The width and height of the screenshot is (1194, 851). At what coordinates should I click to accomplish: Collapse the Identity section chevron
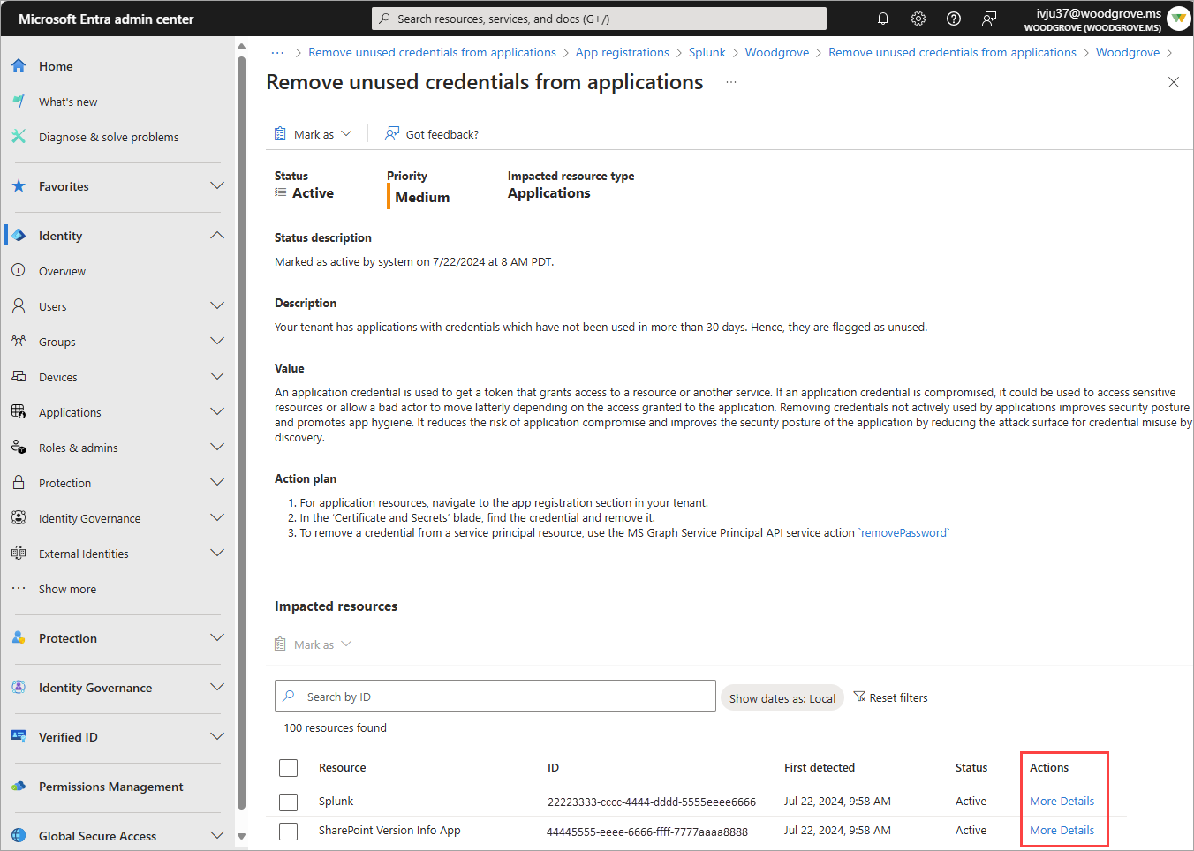pyautogui.click(x=217, y=236)
